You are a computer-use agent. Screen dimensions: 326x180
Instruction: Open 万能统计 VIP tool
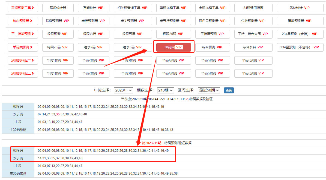(x=93, y=8)
